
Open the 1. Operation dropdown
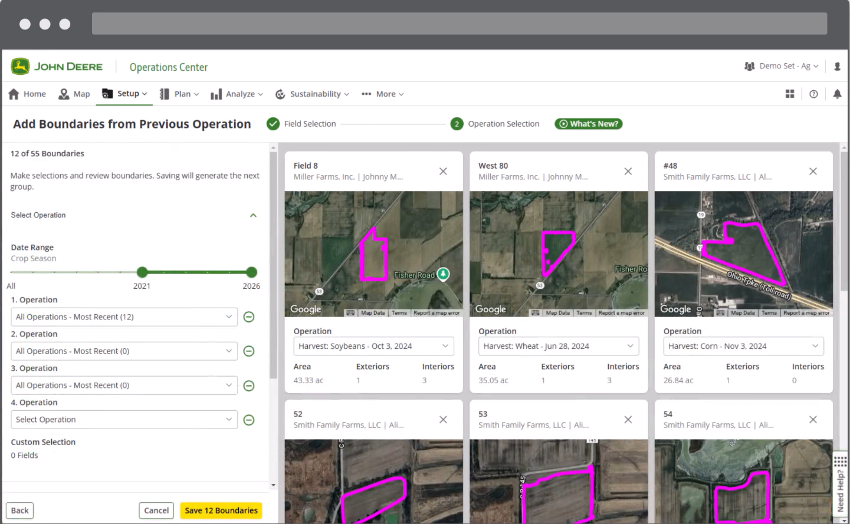click(124, 317)
